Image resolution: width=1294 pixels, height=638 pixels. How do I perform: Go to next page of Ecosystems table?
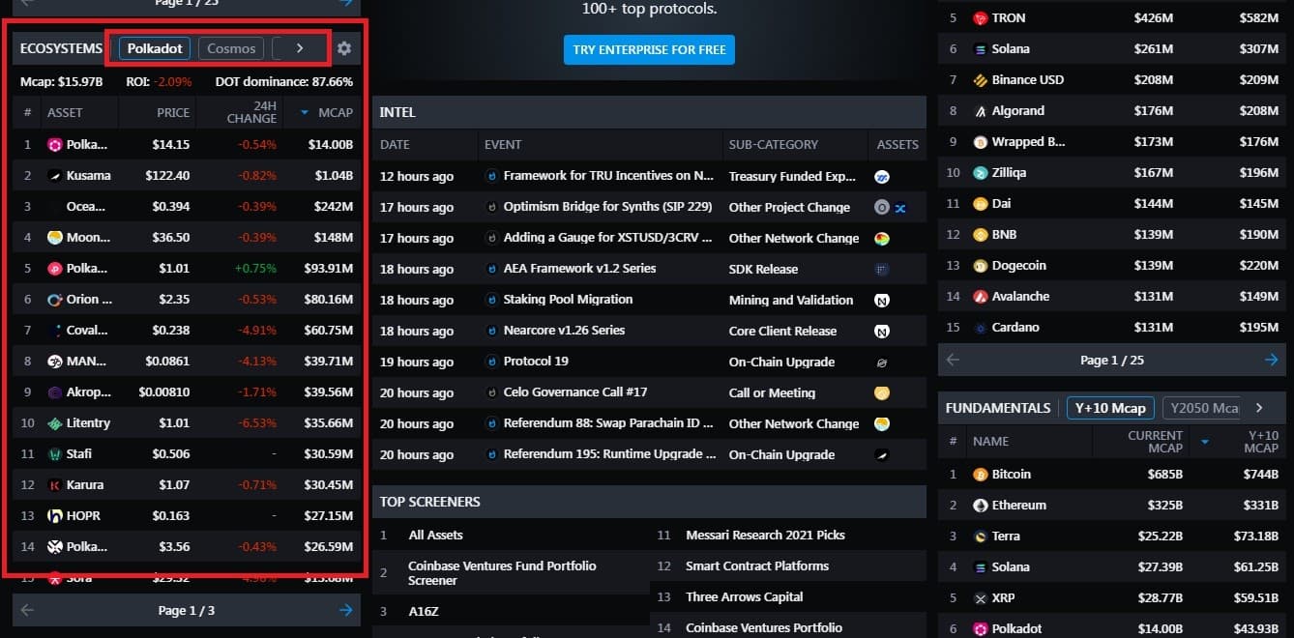pyautogui.click(x=346, y=610)
